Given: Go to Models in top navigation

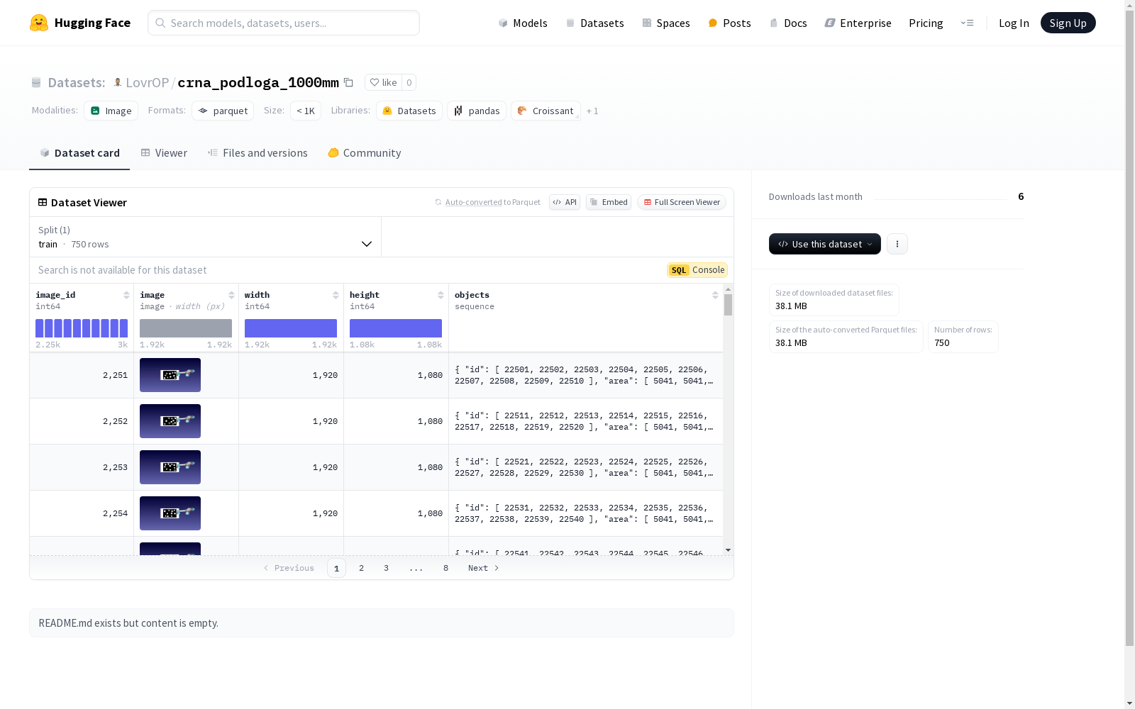Looking at the screenshot, I should coord(523,23).
